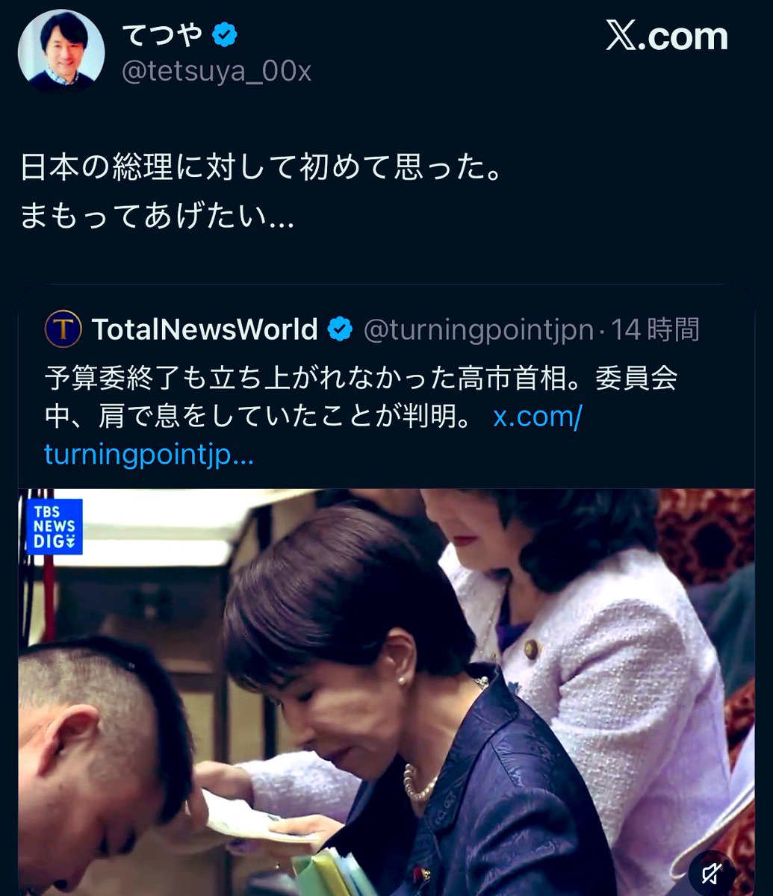Open the TotalNewsWorld gold T avatar
This screenshot has height=896, width=773.
pos(63,329)
